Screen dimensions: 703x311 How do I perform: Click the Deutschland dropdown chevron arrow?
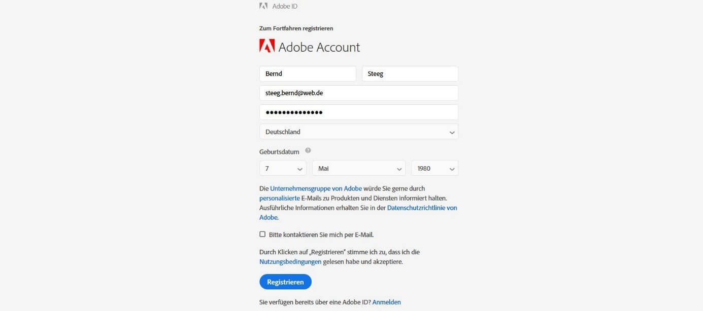pyautogui.click(x=452, y=132)
